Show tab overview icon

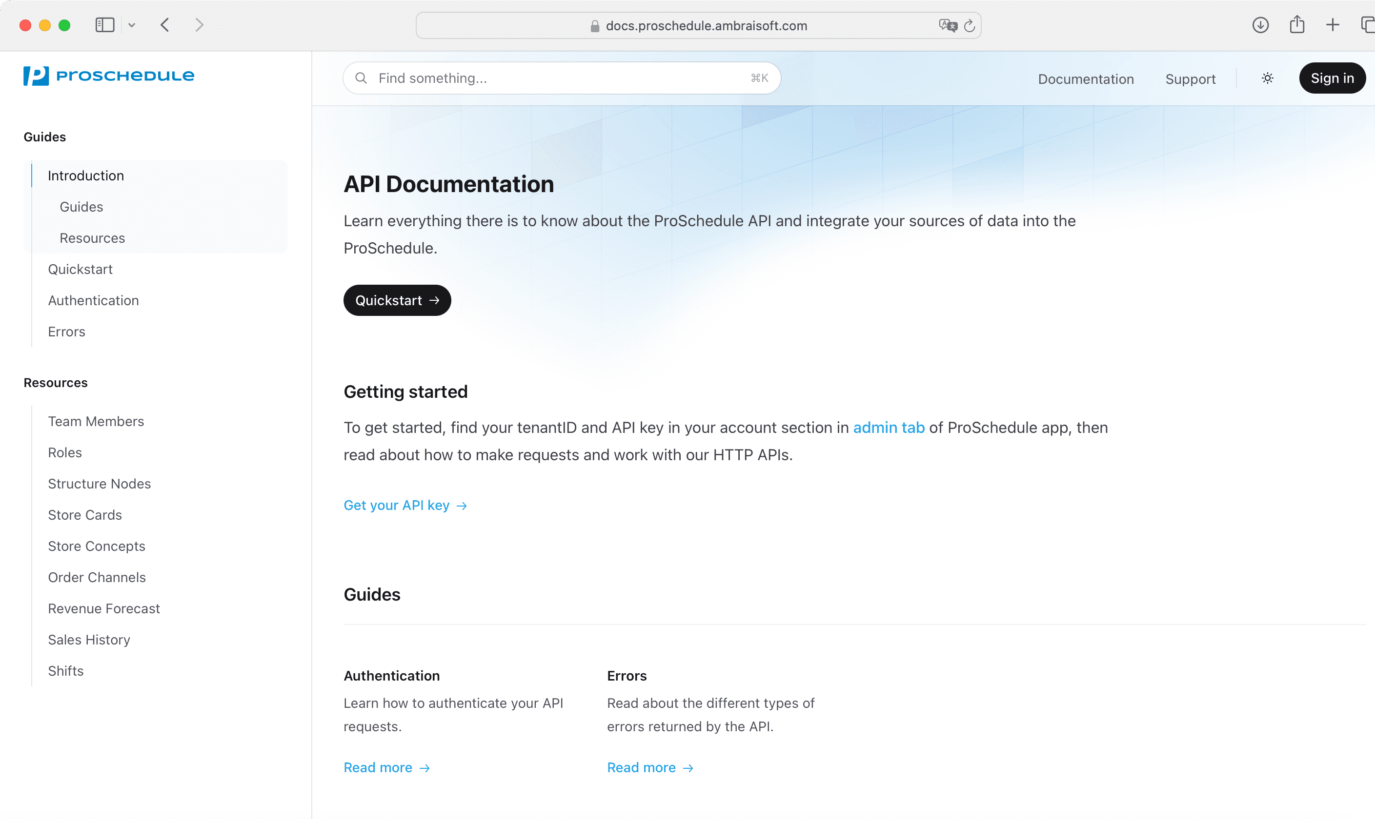click(x=1367, y=25)
